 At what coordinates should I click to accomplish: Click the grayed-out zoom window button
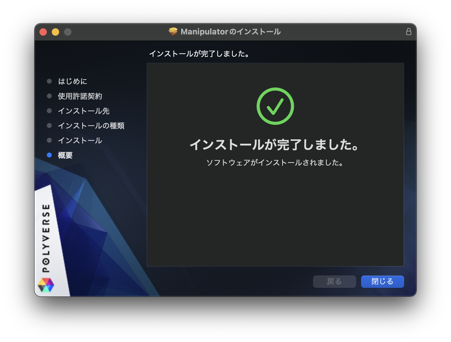(x=68, y=32)
